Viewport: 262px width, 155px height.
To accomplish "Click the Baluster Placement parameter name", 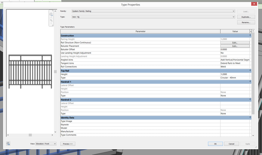I will [x=70, y=46].
